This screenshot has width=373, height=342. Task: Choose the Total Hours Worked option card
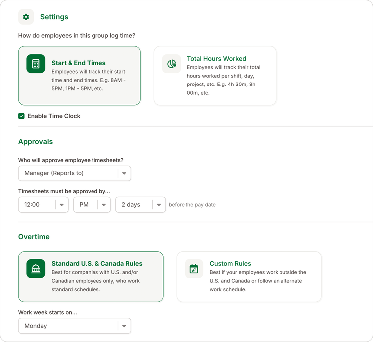tap(215, 76)
